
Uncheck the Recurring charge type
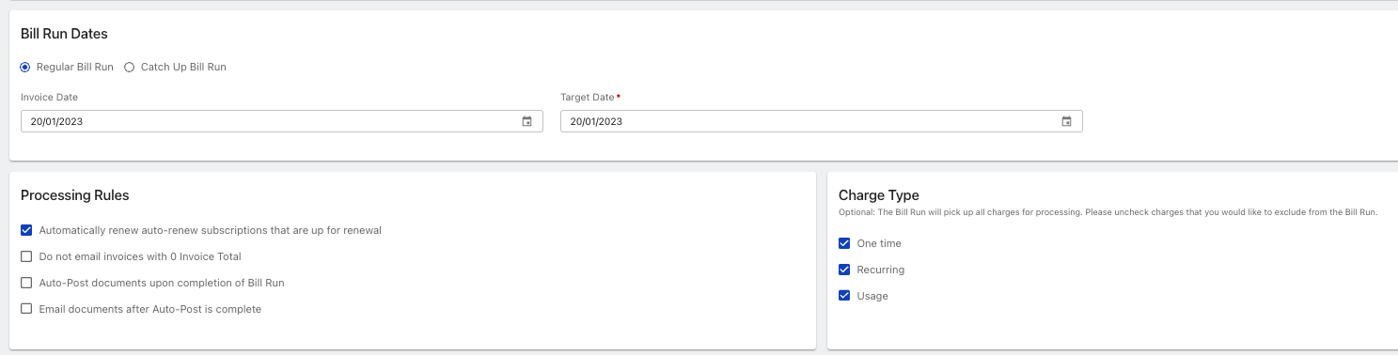coord(844,270)
